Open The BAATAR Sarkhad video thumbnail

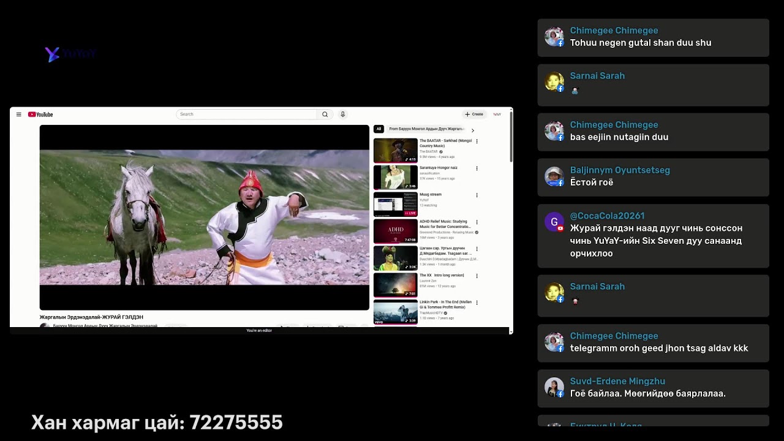point(396,151)
